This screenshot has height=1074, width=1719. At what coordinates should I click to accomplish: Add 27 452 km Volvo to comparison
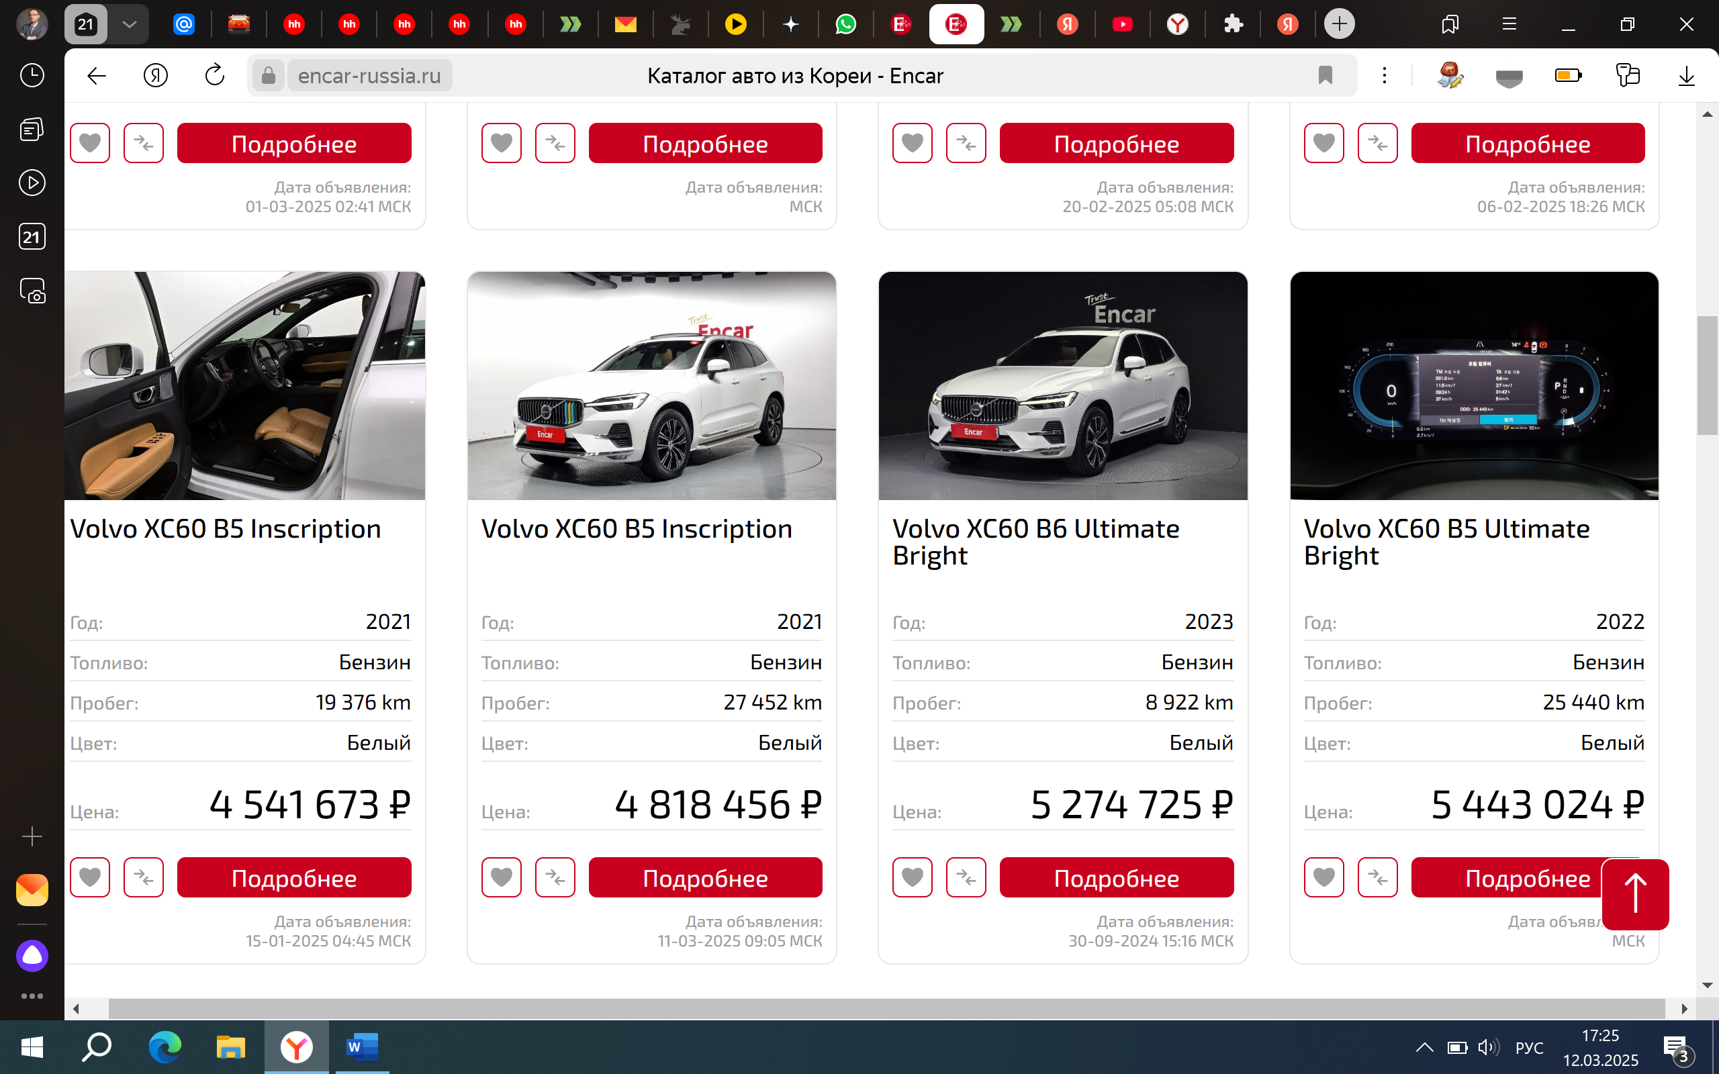tap(555, 877)
